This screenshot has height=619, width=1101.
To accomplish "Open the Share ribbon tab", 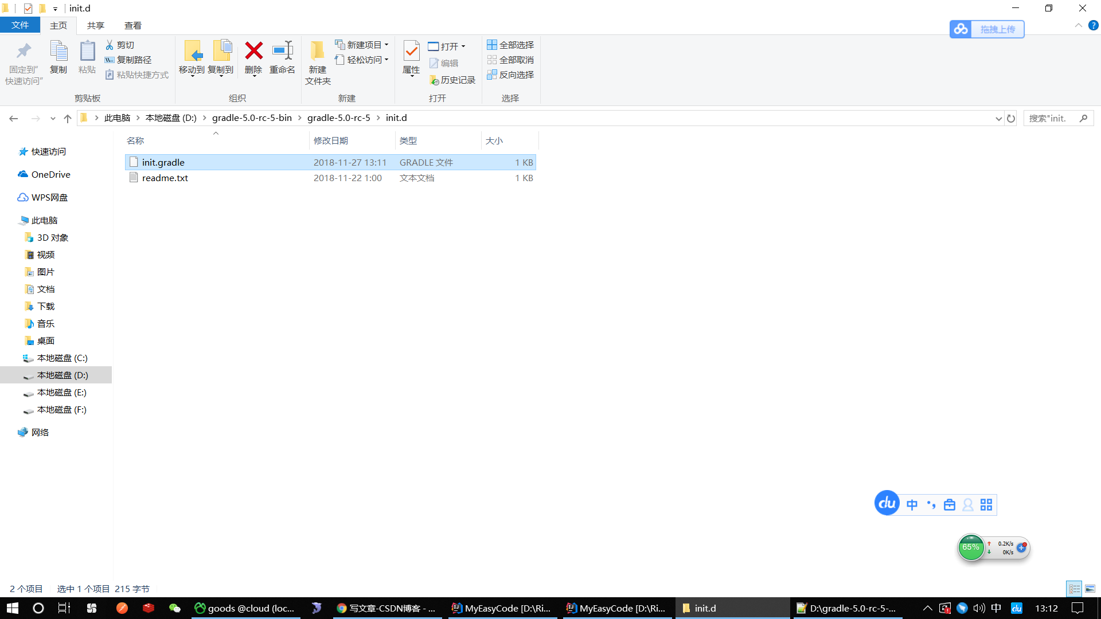I will [x=95, y=25].
